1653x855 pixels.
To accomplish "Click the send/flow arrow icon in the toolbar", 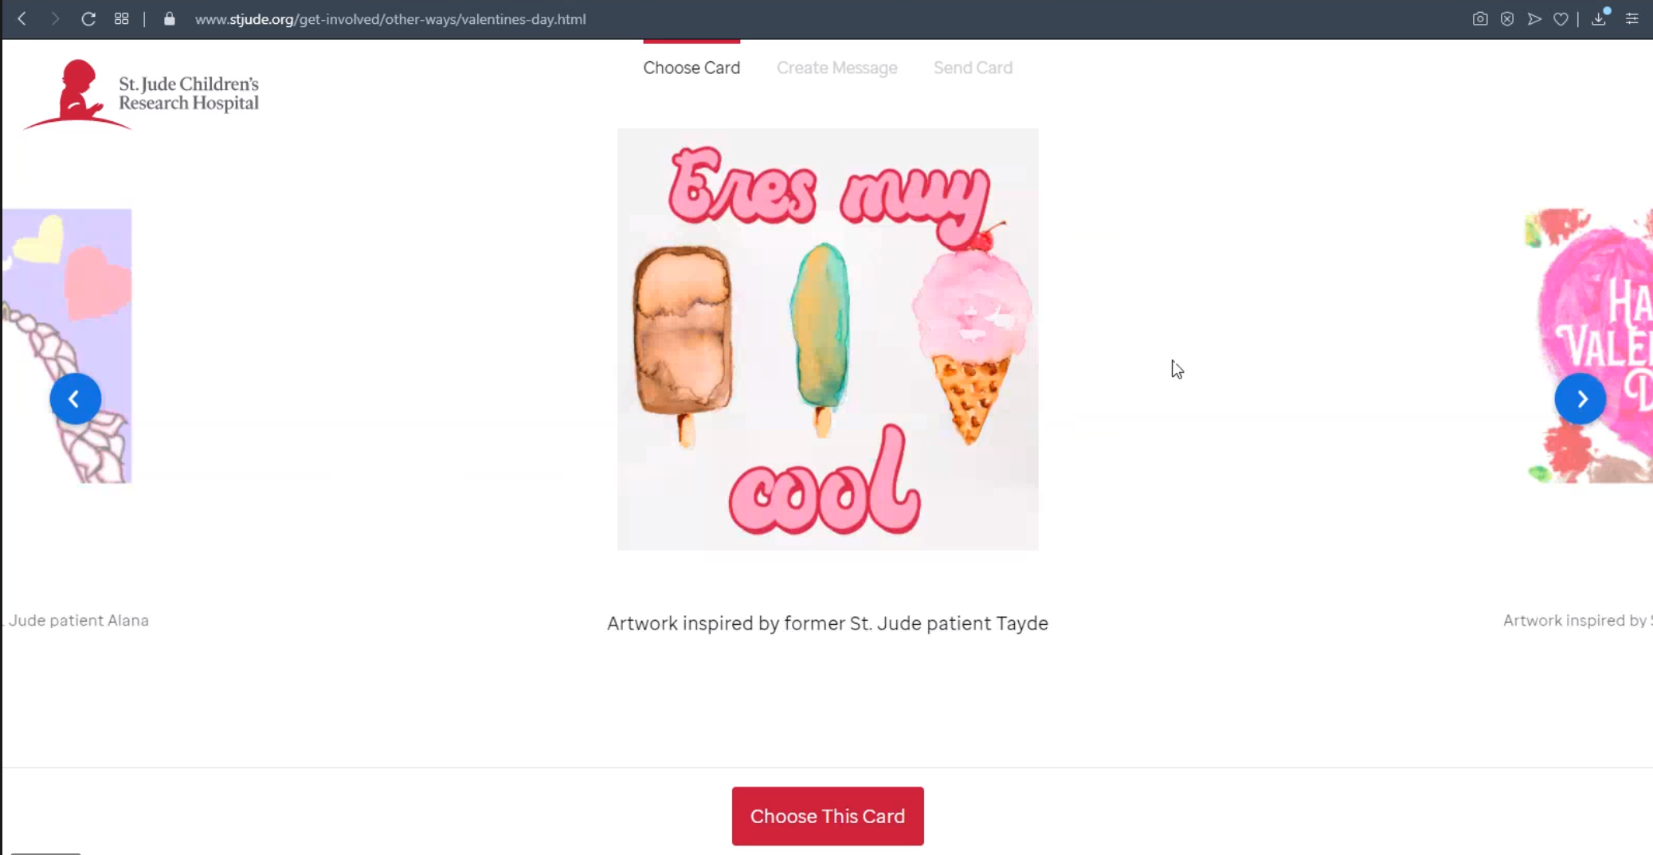I will pyautogui.click(x=1534, y=18).
